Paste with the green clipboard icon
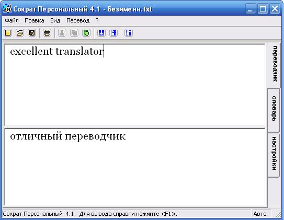The height and width of the screenshot is (220, 284). click(86, 33)
